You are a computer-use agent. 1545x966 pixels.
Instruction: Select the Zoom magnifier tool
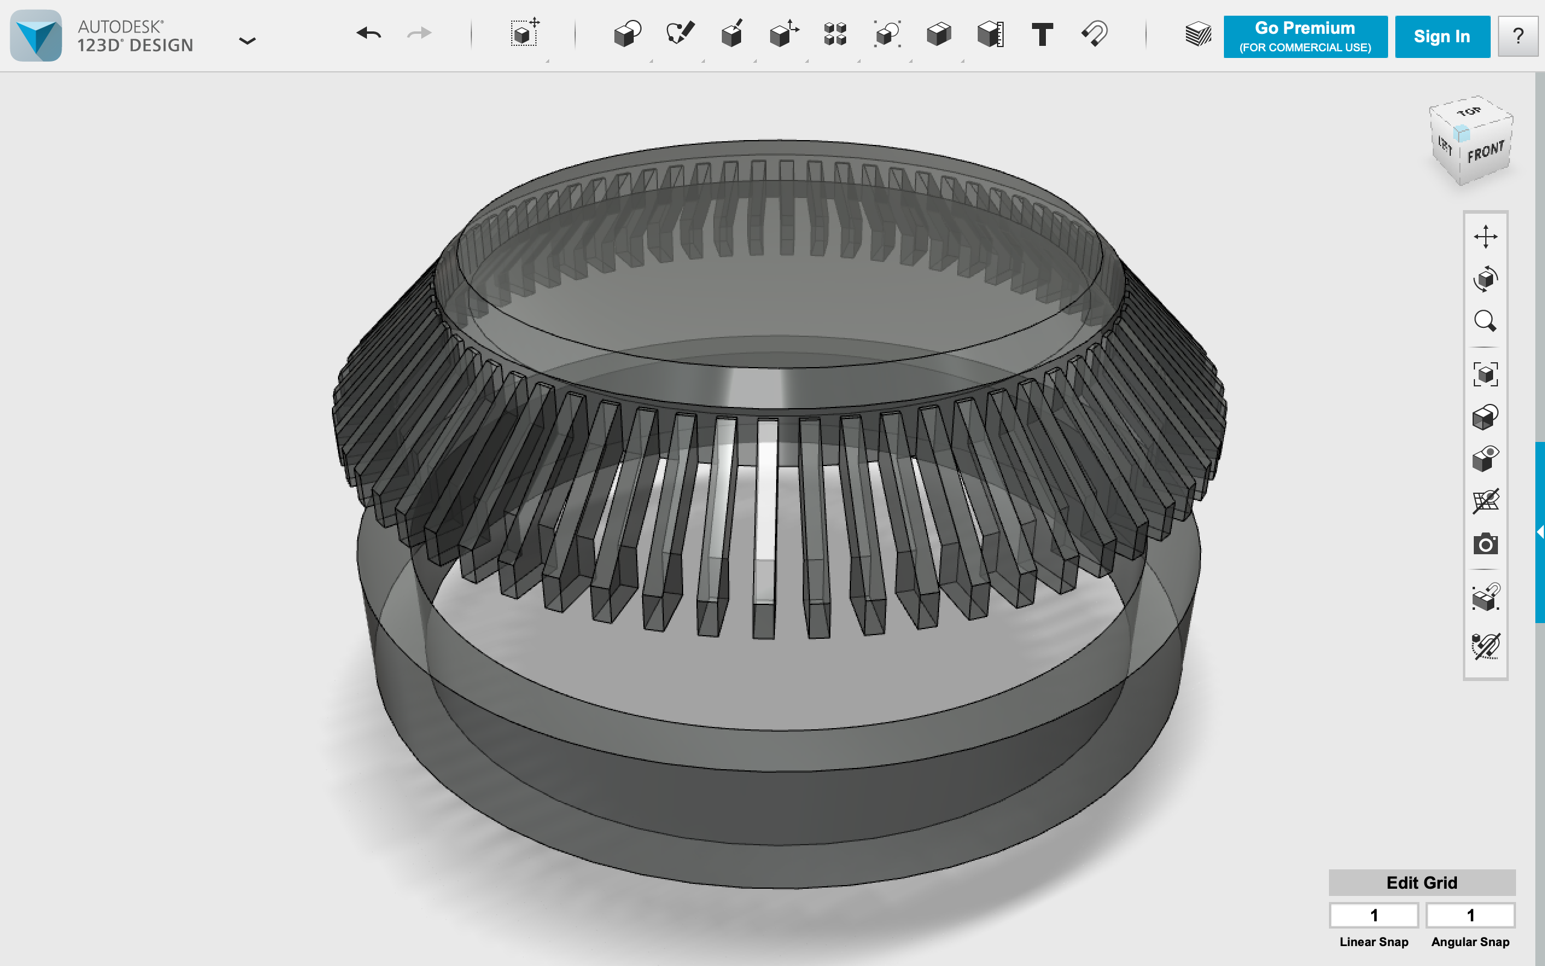click(x=1485, y=321)
